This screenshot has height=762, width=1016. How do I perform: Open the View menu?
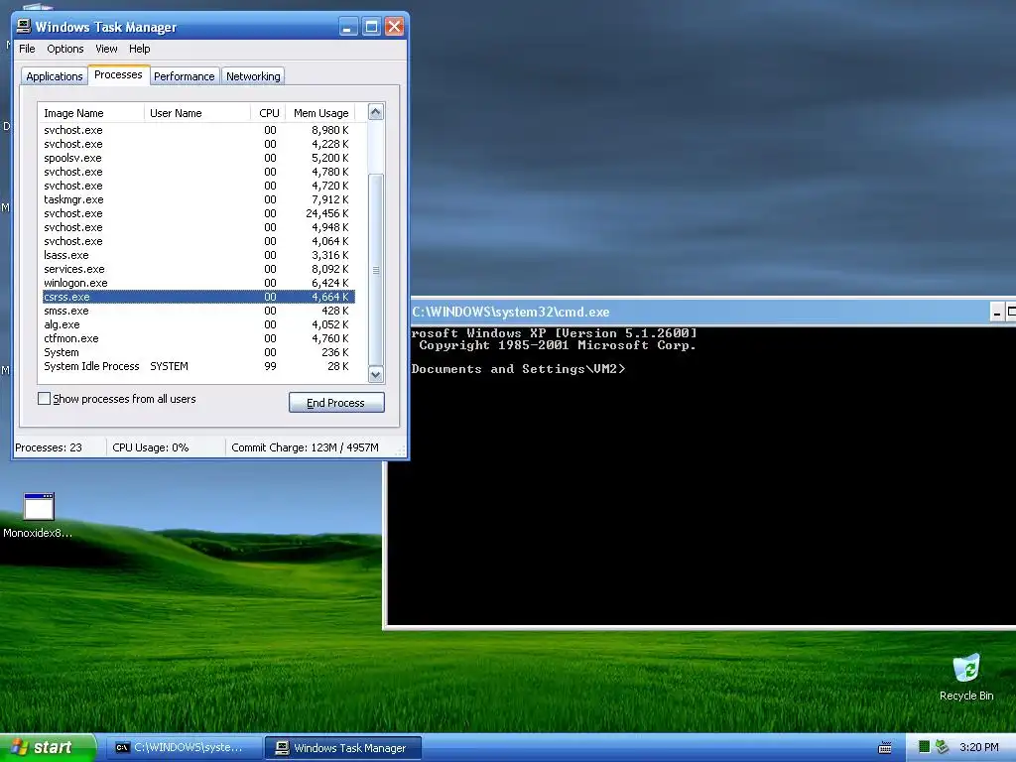106,49
